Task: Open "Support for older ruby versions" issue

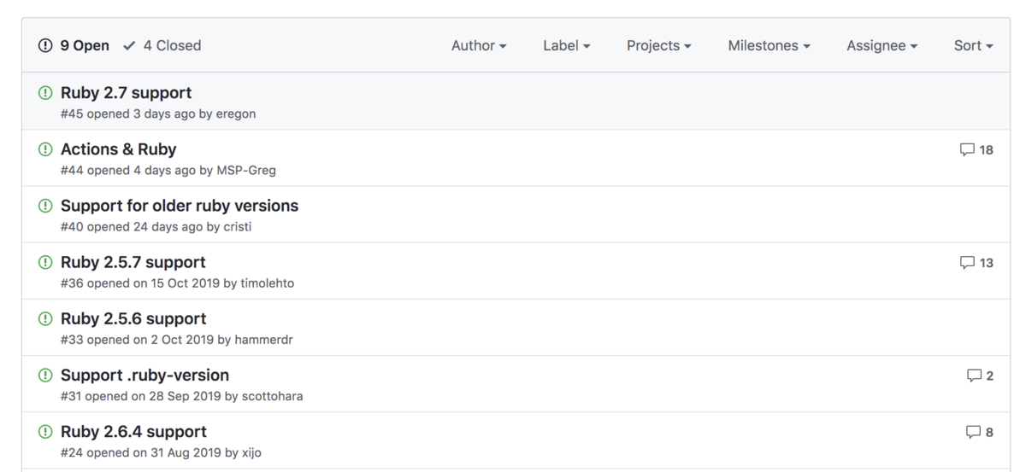Action: (180, 206)
